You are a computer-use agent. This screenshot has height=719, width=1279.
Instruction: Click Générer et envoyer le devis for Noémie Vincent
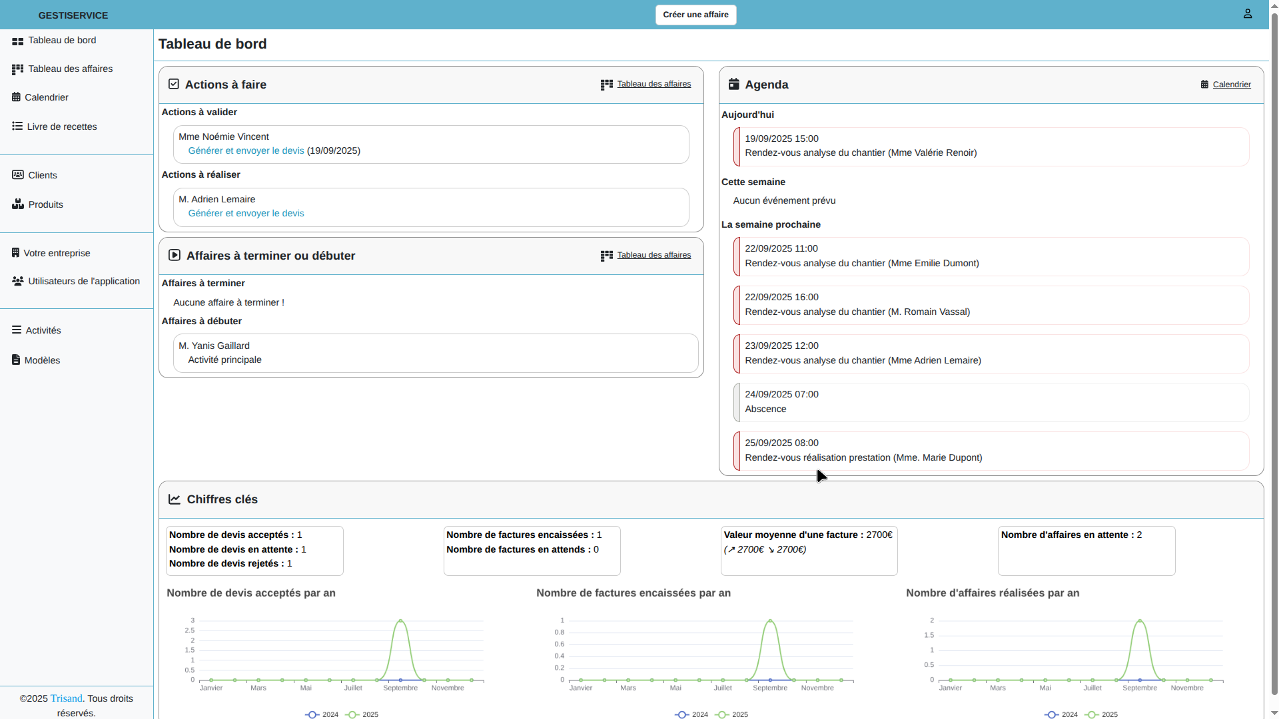tap(246, 151)
